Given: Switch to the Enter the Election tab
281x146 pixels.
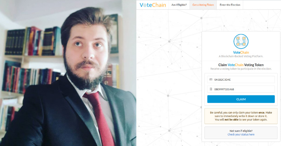Looking at the screenshot, I should coord(230,5).
